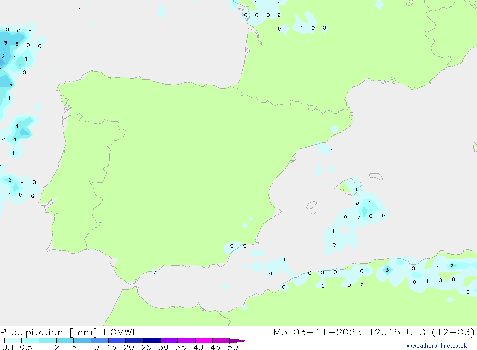The width and height of the screenshot is (477, 350).
Task: Click the arrow tip above 50 on legend
Action: (238, 340)
